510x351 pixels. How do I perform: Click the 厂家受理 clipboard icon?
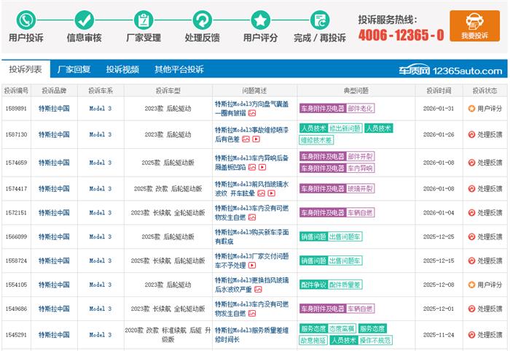click(144, 20)
